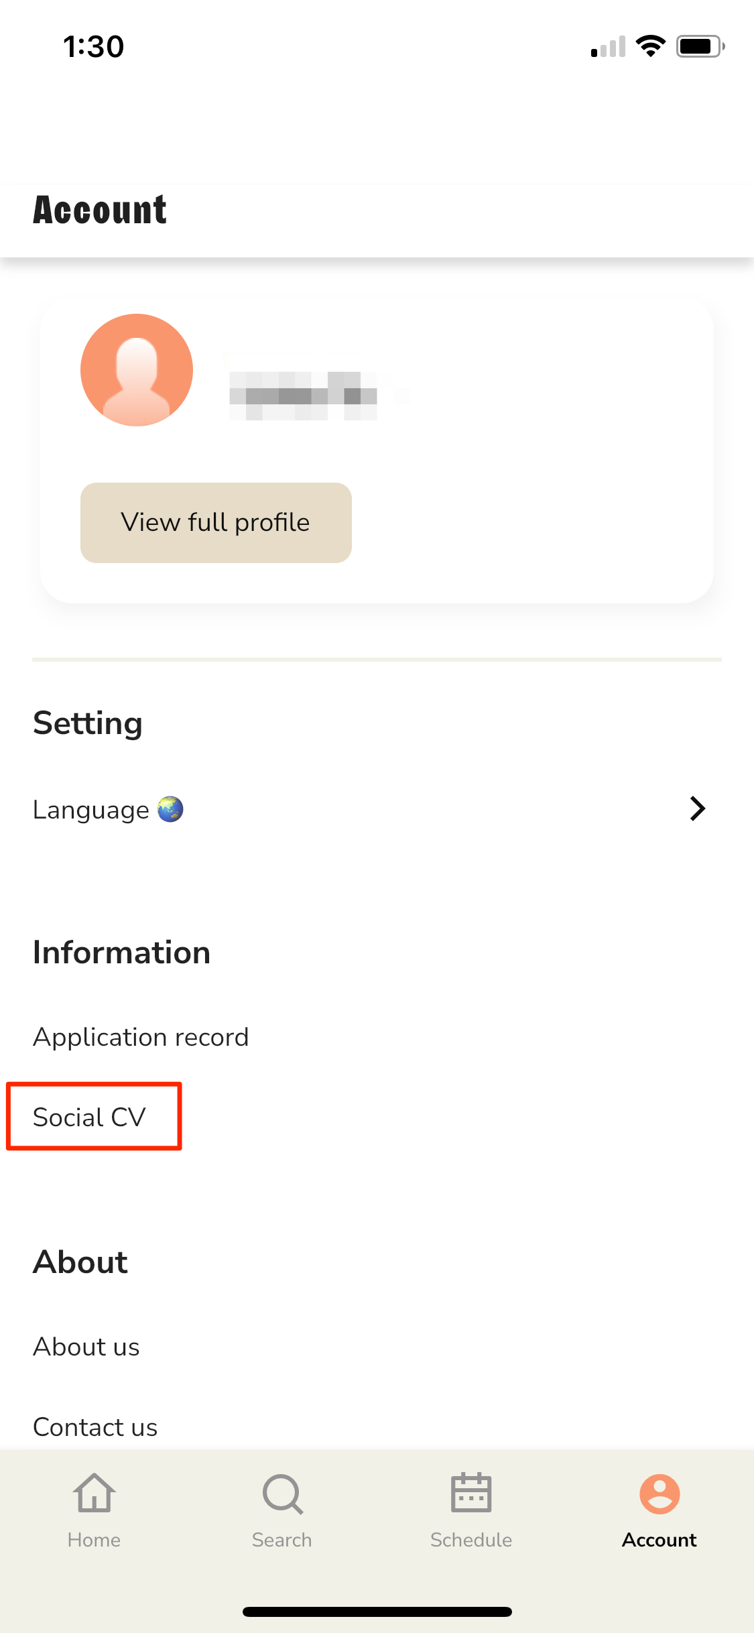Expand the Language chevron arrow
This screenshot has height=1633, width=754.
[698, 809]
